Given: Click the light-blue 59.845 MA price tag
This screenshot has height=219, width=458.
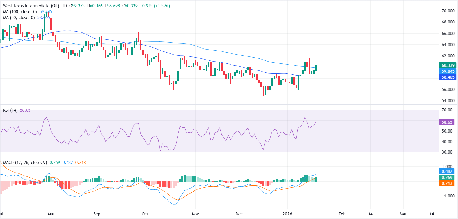Looking at the screenshot, I should [x=447, y=71].
